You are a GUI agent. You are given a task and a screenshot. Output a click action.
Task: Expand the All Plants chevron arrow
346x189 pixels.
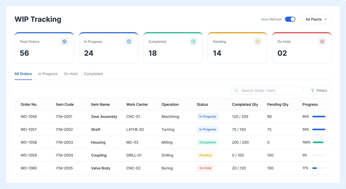click(x=326, y=19)
